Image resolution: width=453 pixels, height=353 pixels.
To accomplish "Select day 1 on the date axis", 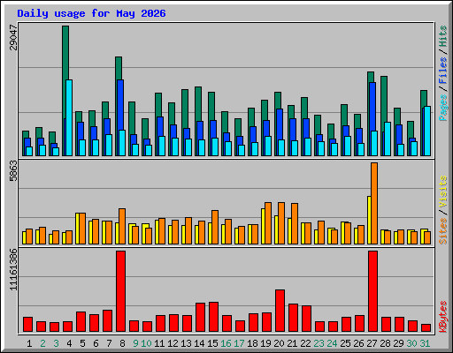I will point(29,343).
